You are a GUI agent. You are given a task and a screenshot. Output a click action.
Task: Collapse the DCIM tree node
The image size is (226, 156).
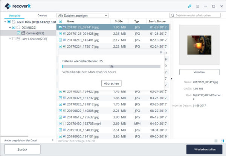click(x=10, y=27)
